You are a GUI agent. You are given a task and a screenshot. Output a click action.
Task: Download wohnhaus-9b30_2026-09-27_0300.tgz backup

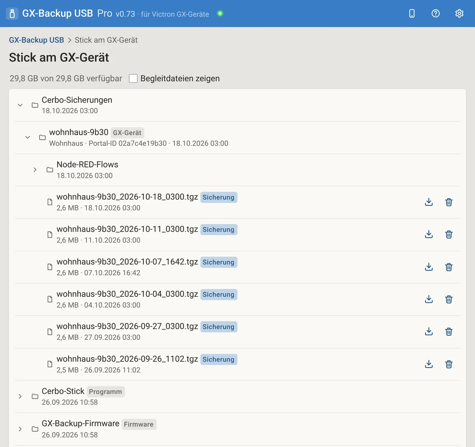pyautogui.click(x=429, y=332)
